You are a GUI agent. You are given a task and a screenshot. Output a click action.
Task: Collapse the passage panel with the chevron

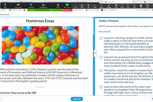[95, 53]
